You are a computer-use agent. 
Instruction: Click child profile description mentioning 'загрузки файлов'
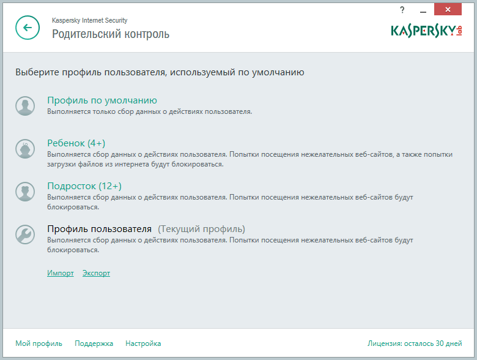point(250,159)
